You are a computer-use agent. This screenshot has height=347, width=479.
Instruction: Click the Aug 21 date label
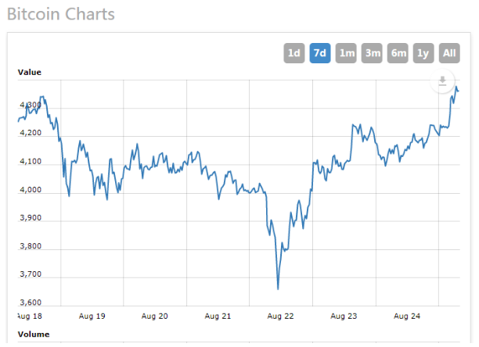tap(218, 317)
